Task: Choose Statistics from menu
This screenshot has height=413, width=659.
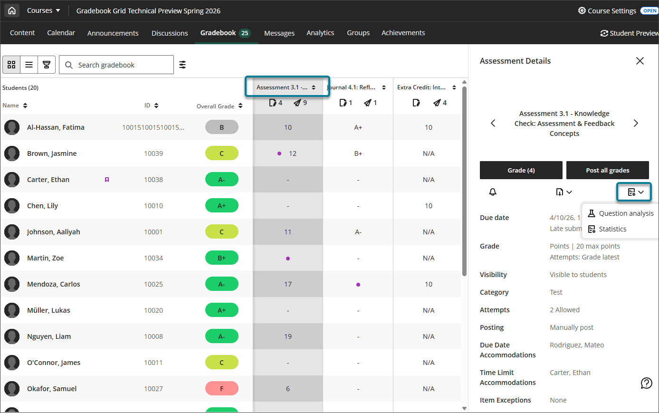Action: 607,229
